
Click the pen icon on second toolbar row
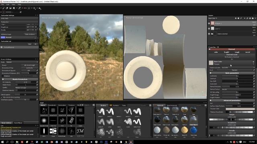point(20,12)
